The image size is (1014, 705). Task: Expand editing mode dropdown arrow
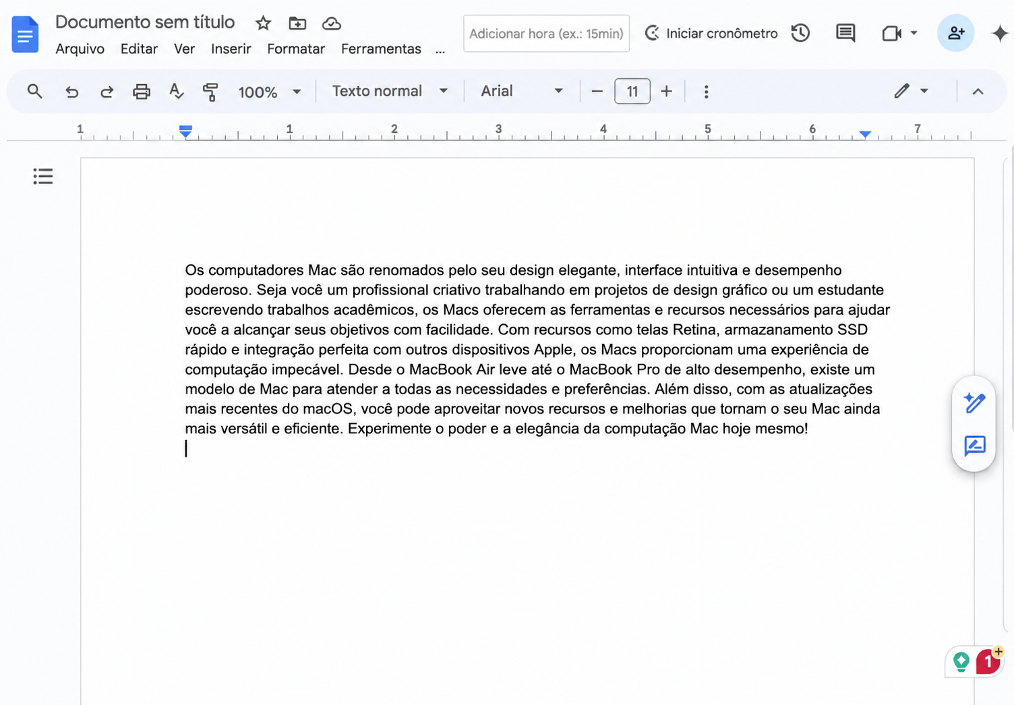tap(924, 91)
